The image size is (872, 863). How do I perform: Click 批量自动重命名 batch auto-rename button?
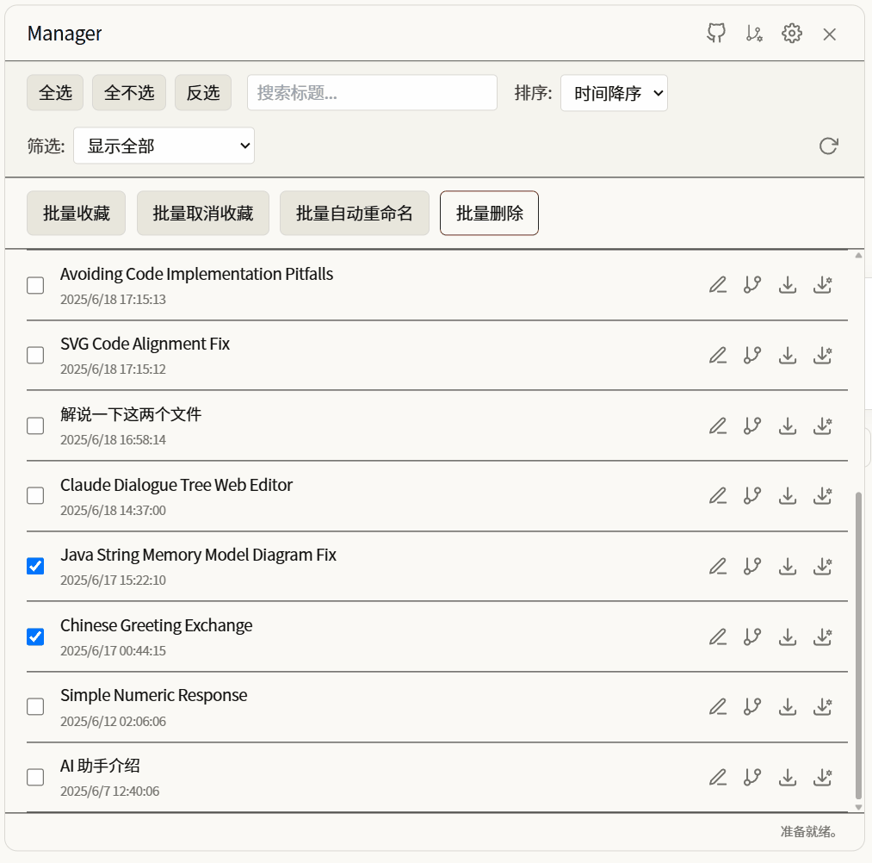coord(355,213)
